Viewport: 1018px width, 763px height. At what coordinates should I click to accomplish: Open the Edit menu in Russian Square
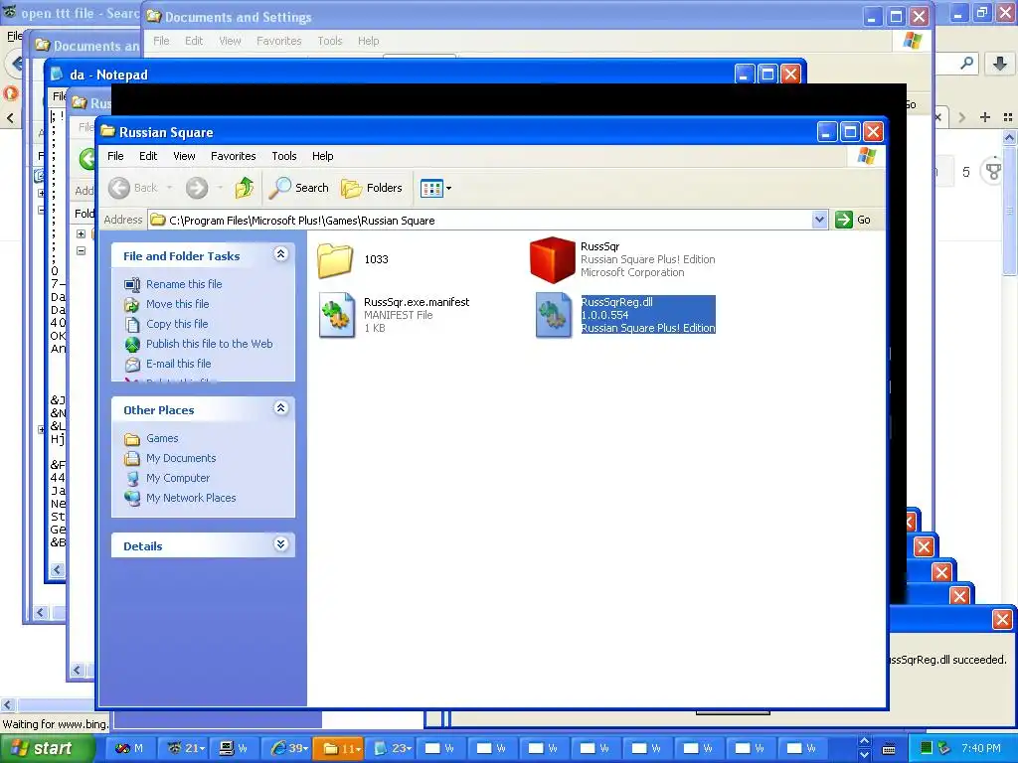148,156
